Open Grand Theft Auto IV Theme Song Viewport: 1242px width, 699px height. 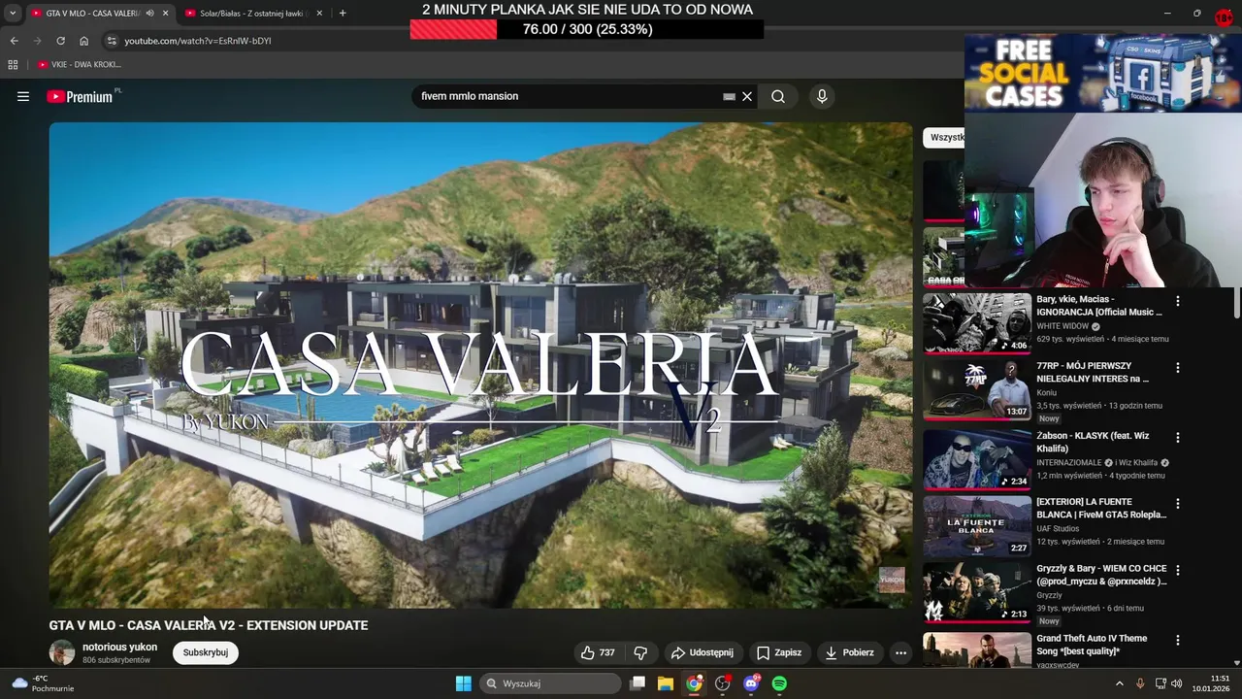click(x=1092, y=645)
